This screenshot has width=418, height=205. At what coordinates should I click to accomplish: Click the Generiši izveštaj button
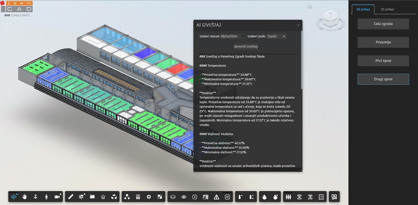pos(246,47)
